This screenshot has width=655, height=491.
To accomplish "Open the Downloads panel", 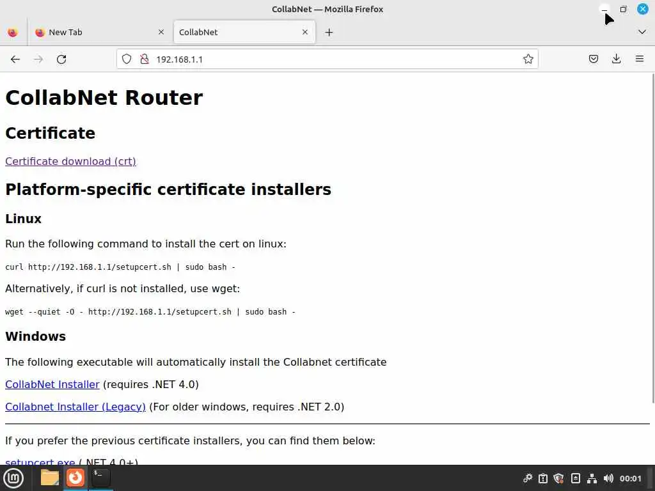I will click(616, 59).
